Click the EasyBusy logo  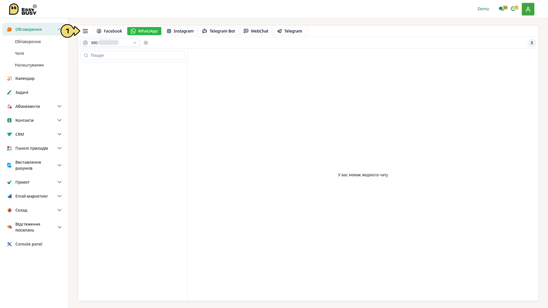click(x=23, y=9)
